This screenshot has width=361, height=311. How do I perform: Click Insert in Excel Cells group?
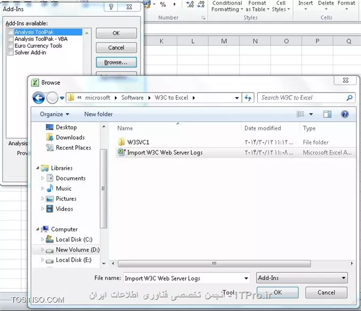tap(305, 5)
